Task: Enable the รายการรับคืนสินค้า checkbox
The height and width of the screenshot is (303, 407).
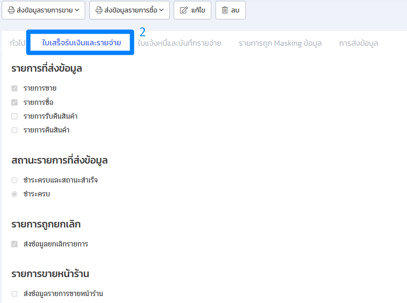Action: point(14,116)
